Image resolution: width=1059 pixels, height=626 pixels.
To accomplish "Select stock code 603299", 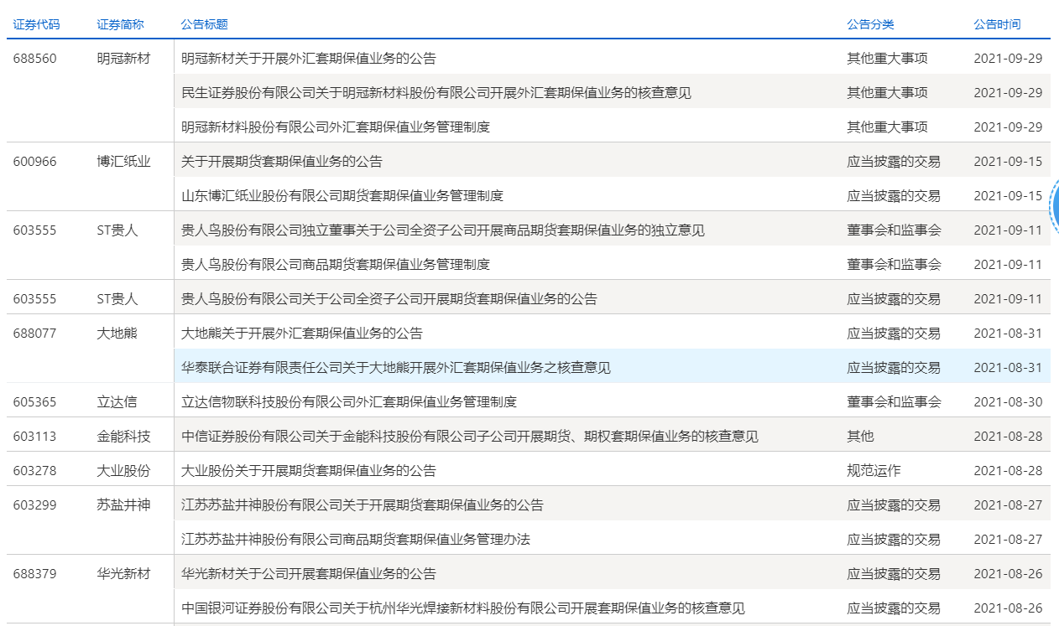I will 35,505.
